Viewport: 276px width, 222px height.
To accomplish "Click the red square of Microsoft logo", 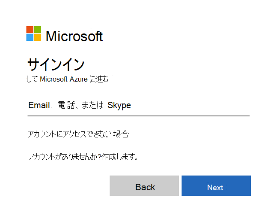I will (x=30, y=29).
